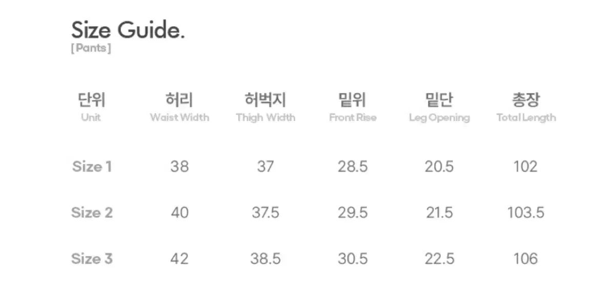Image resolution: width=615 pixels, height=290 pixels.
Task: Click the Pants subtitle label
Action: click(x=91, y=49)
